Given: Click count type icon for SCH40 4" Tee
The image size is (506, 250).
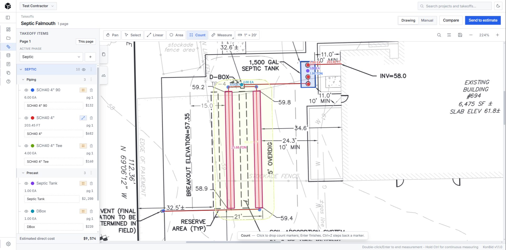Looking at the screenshot, I should [83, 146].
